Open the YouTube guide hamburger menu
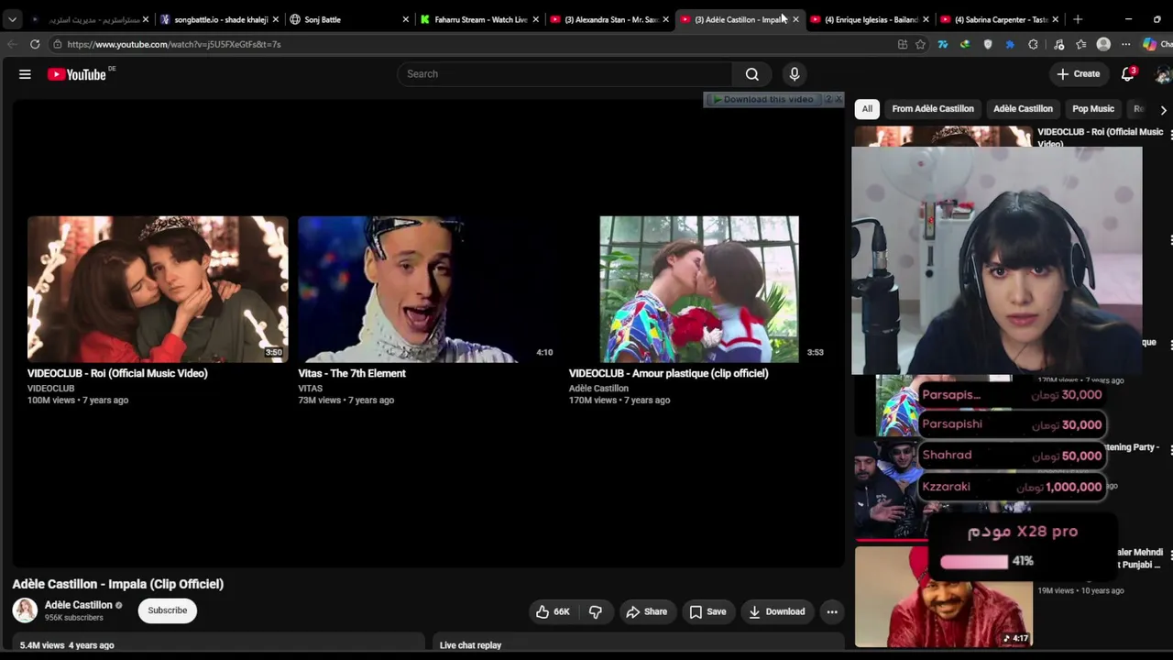The height and width of the screenshot is (660, 1173). pyautogui.click(x=25, y=74)
